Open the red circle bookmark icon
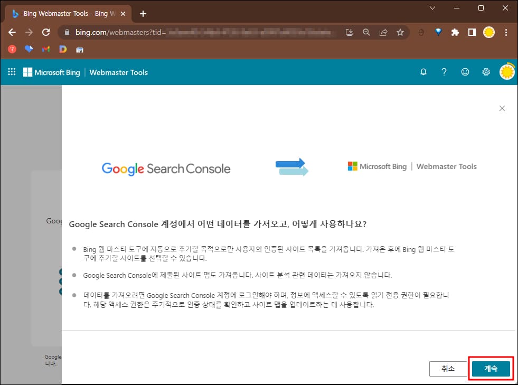Image resolution: width=518 pixels, height=385 pixels. [x=12, y=49]
